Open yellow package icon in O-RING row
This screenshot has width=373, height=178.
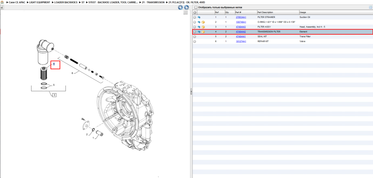(203, 22)
